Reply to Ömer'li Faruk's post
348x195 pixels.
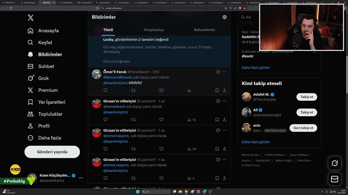105,90
